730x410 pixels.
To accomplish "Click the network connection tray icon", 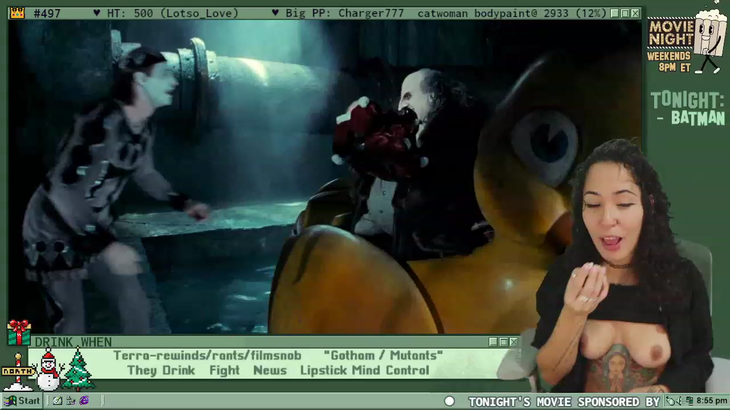I will pos(690,401).
